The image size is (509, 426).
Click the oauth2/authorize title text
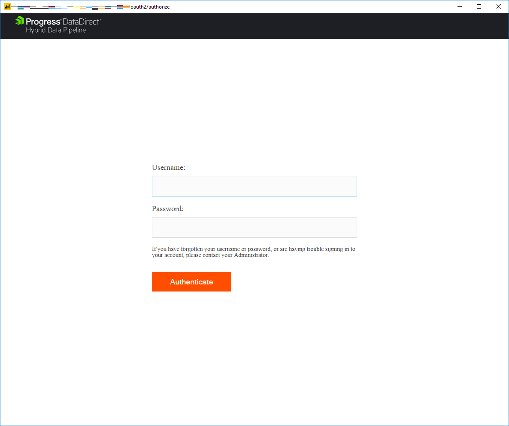pos(151,6)
